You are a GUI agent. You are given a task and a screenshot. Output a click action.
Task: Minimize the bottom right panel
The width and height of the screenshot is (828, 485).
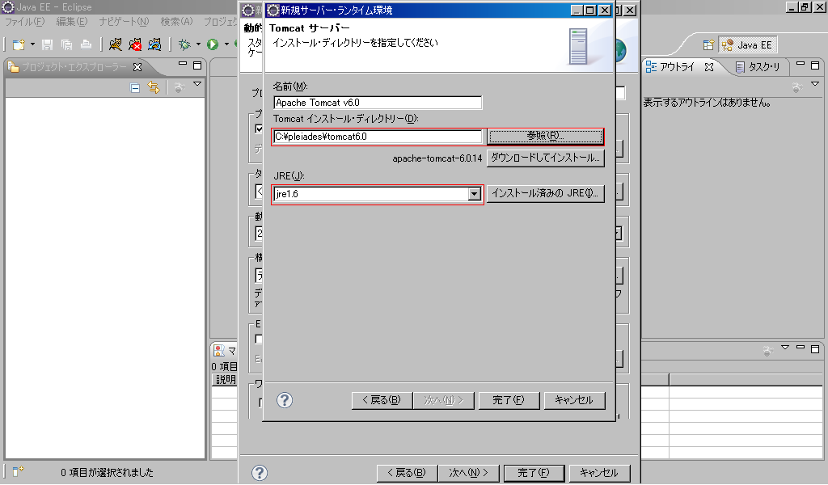tap(801, 348)
